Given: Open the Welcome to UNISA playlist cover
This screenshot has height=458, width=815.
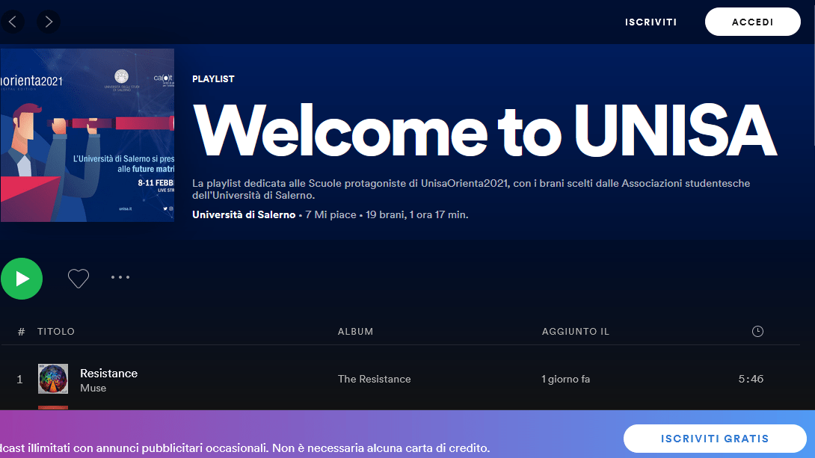Looking at the screenshot, I should (87, 135).
